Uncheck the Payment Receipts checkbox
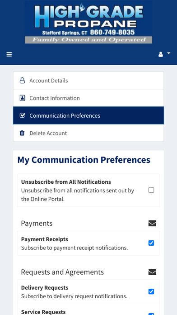 click(151, 243)
